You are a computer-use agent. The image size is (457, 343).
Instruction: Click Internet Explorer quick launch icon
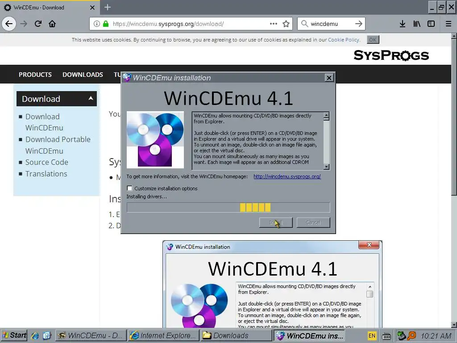point(35,335)
